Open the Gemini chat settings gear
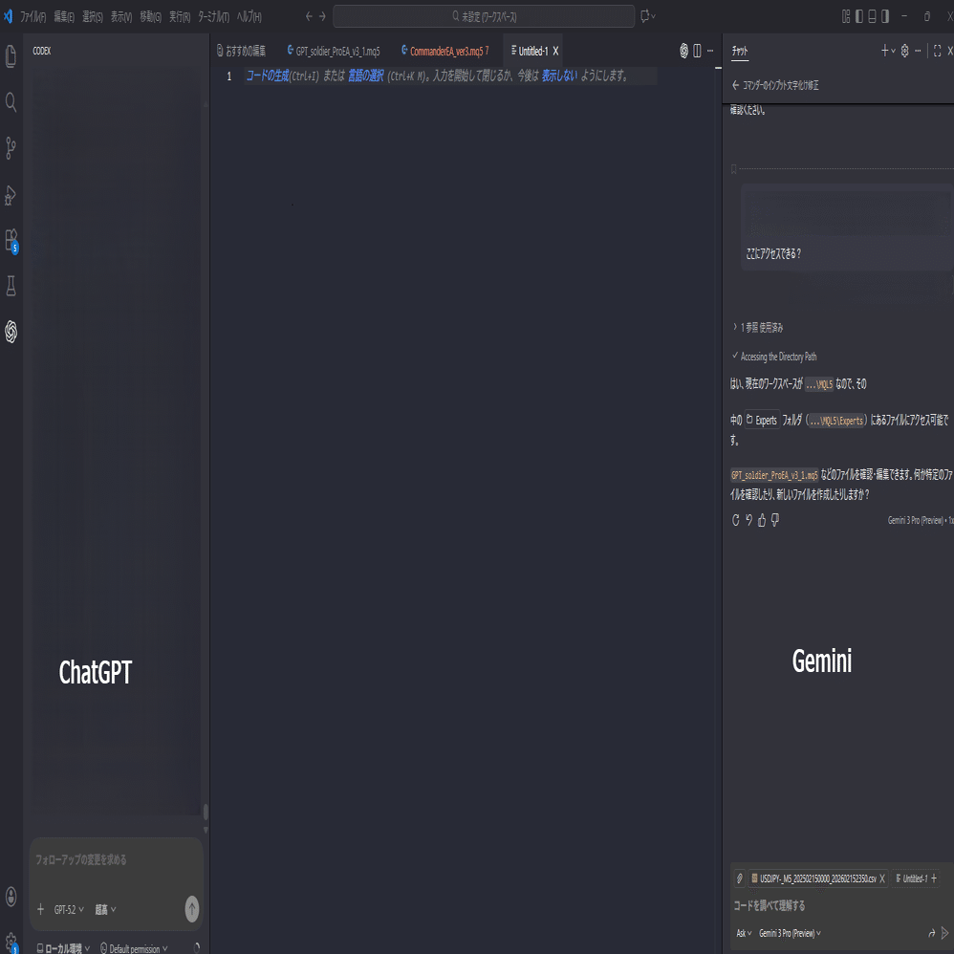This screenshot has height=954, width=954. (904, 51)
